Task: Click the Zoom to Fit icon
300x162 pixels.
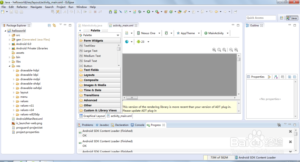Action: click(x=219, y=50)
